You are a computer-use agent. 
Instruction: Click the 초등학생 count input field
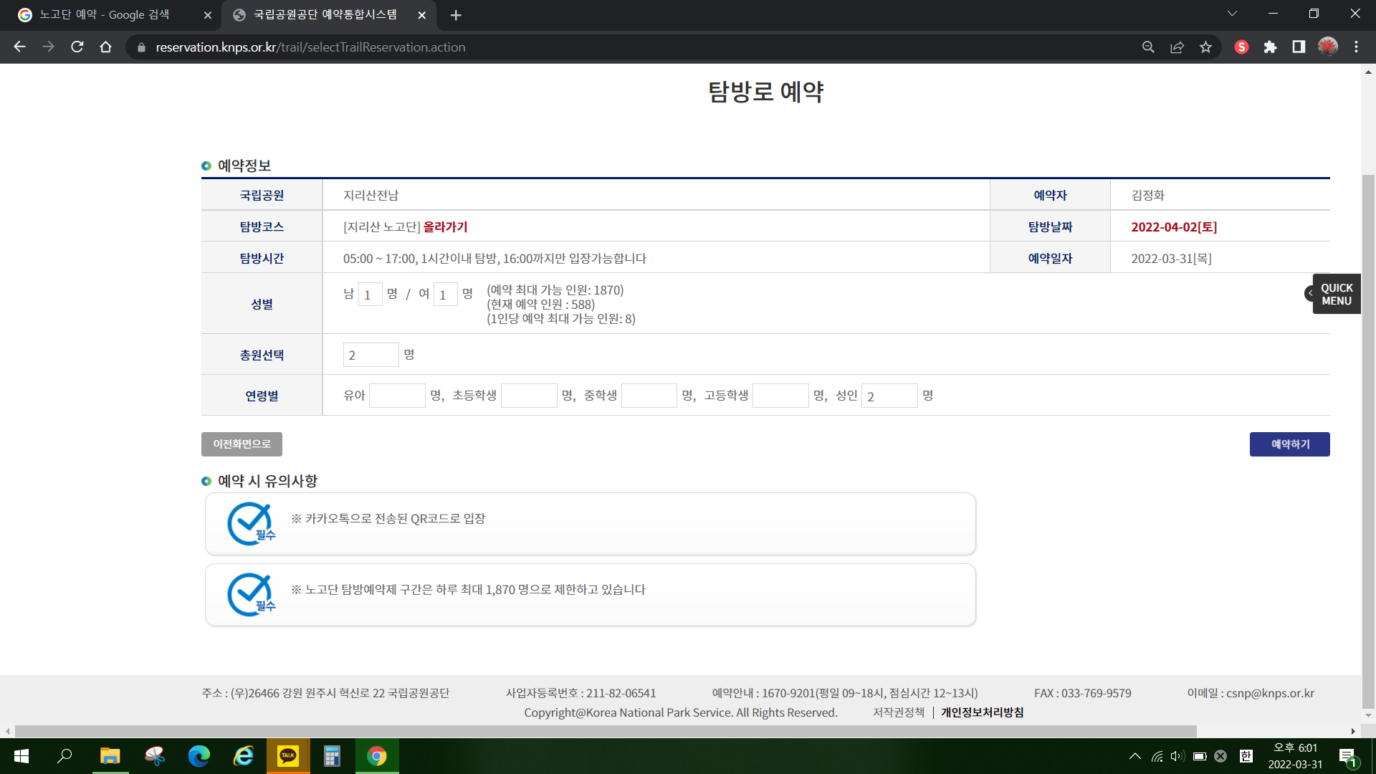pyautogui.click(x=529, y=396)
